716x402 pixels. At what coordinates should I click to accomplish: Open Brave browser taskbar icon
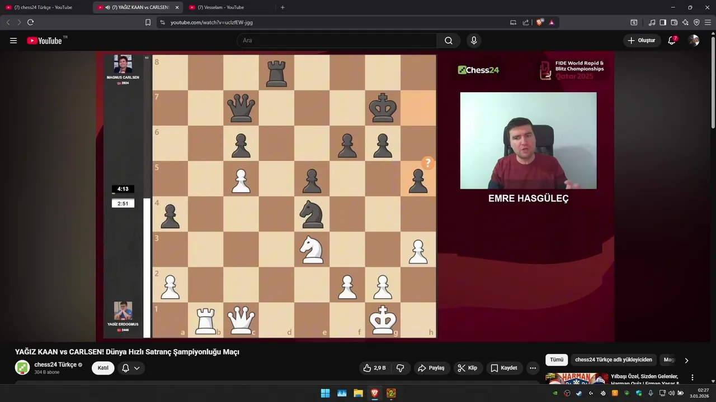[375, 393]
